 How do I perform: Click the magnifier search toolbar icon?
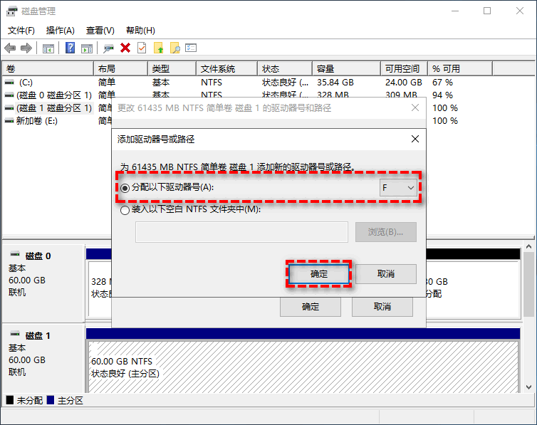174,48
